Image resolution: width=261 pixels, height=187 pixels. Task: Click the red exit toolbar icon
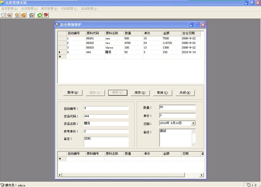pos(46,15)
